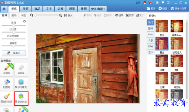Select the 局部马赛克 mosaic tool

click(21, 84)
